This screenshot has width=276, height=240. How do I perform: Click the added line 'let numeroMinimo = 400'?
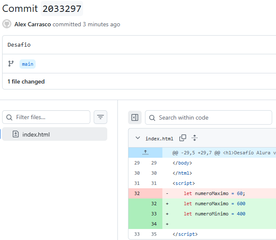pyautogui.click(x=215, y=214)
